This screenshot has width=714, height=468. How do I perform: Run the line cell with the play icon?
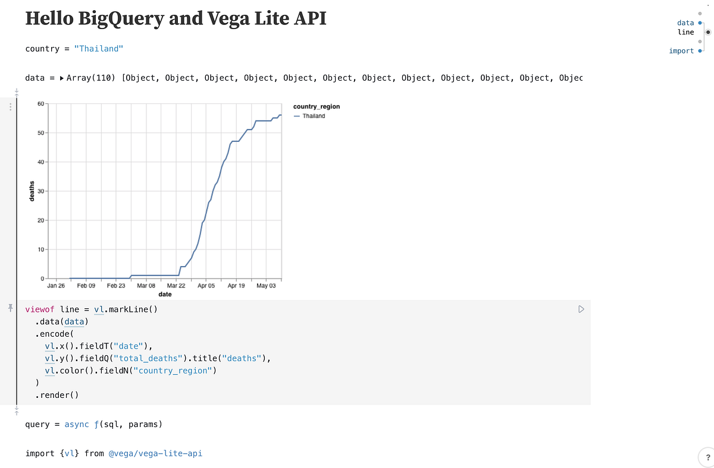click(581, 309)
